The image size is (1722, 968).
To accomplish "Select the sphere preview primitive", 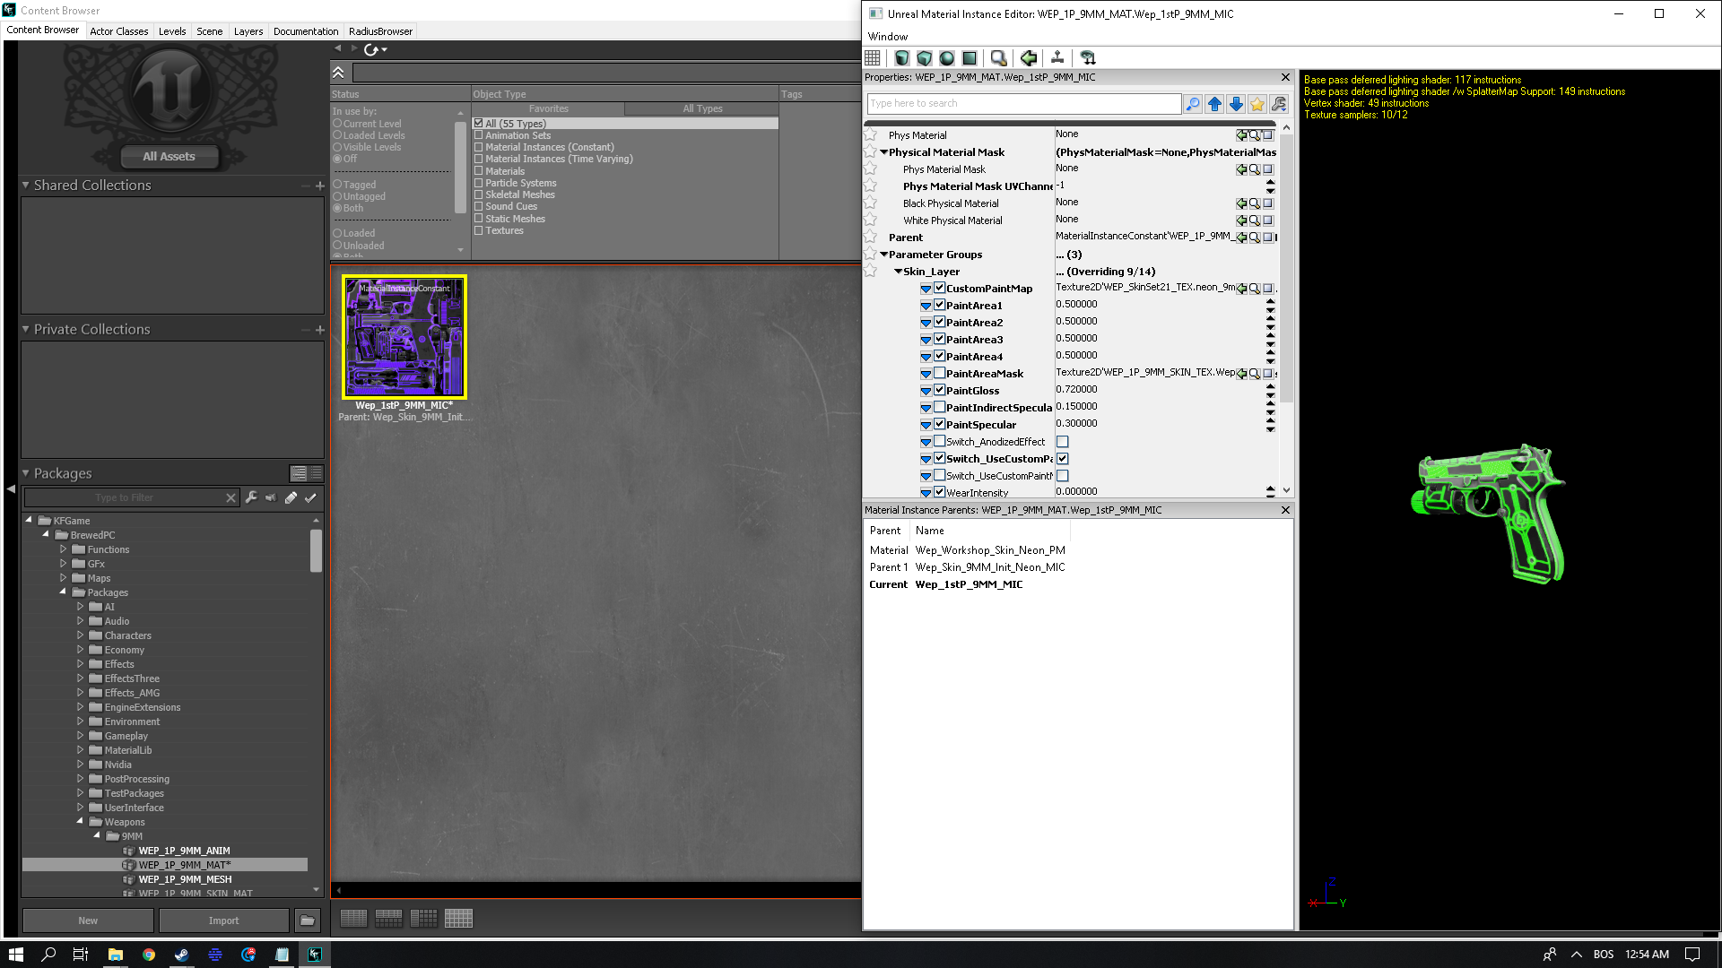I will pos(947,58).
